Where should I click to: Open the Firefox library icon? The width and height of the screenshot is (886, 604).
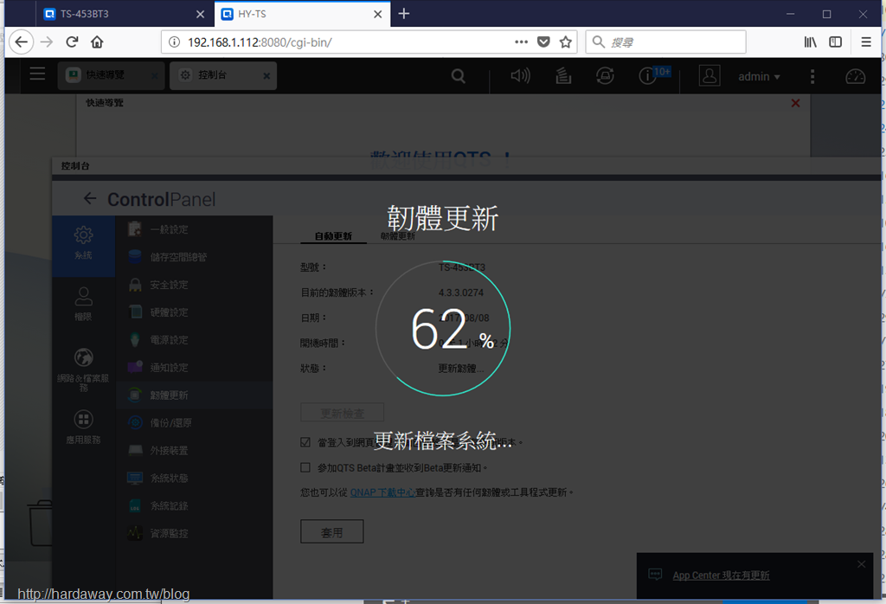[810, 42]
